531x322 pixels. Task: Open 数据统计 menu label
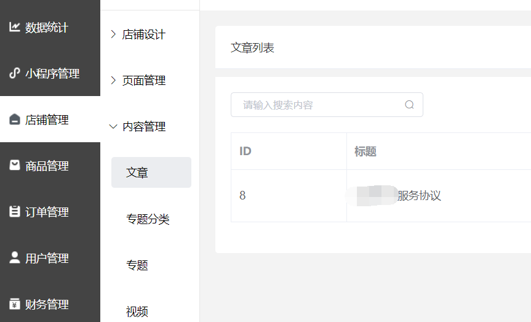point(47,28)
